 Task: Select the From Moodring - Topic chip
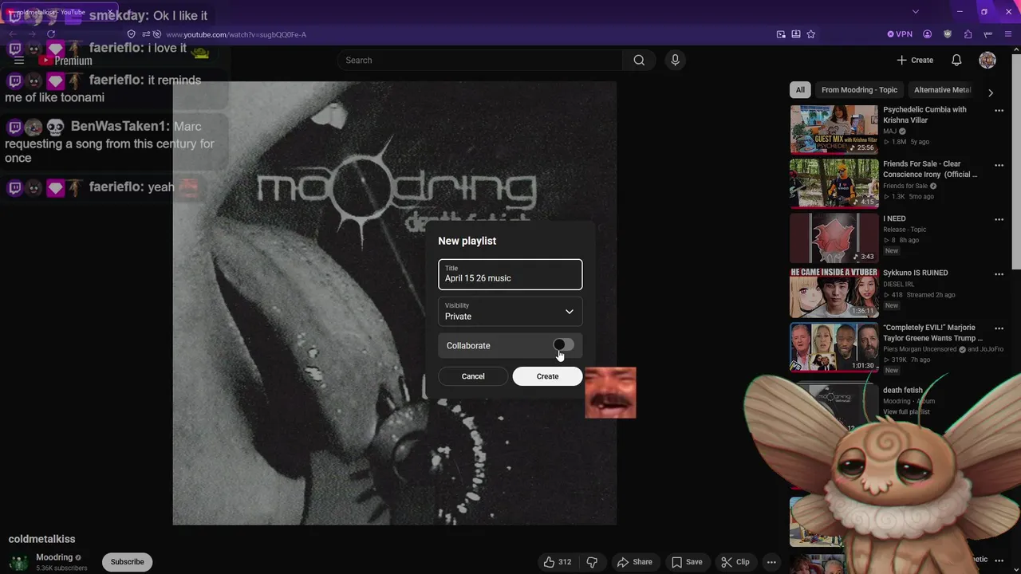coord(859,90)
